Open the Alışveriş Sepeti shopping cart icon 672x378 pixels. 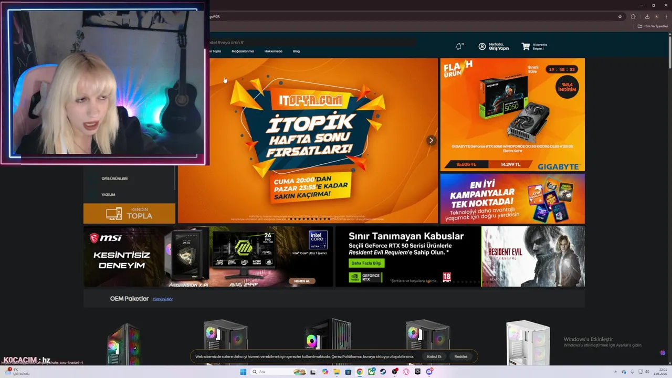coord(526,47)
